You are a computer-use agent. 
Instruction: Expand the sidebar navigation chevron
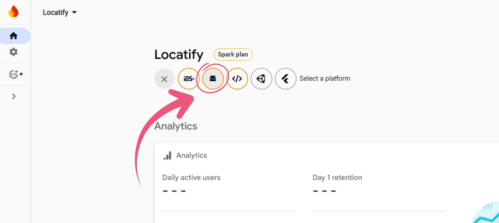point(14,96)
